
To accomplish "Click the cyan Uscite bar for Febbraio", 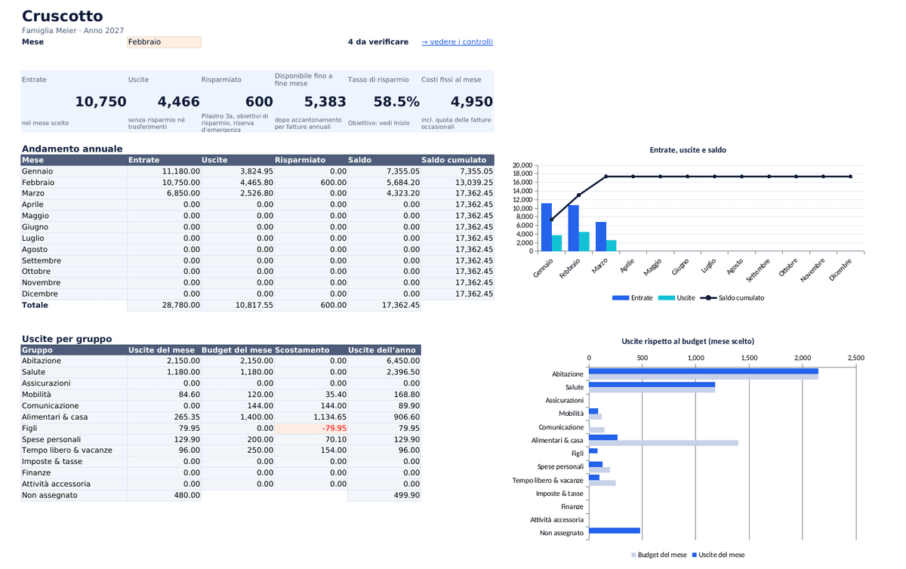I will (x=584, y=241).
